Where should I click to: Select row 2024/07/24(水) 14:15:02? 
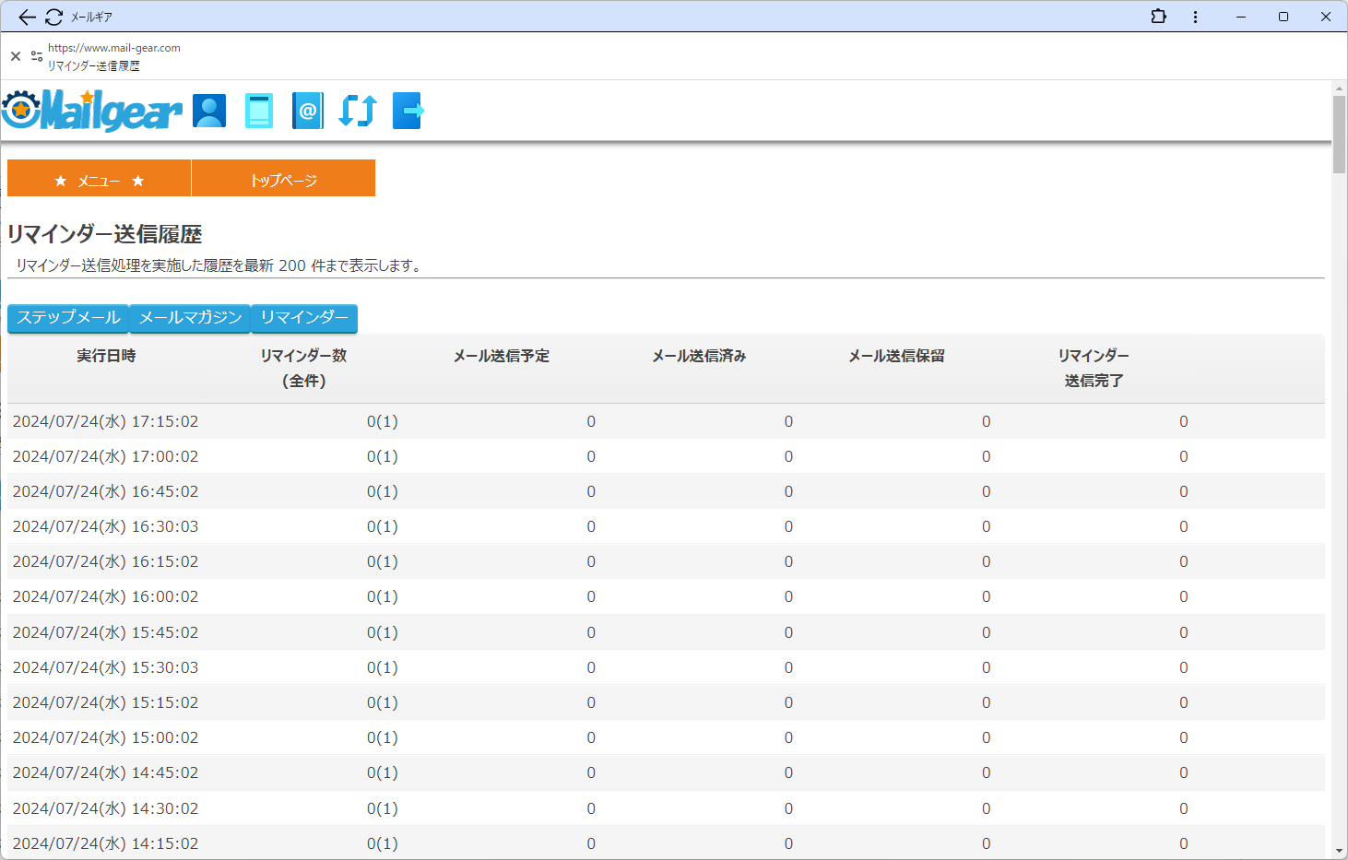[x=666, y=842]
